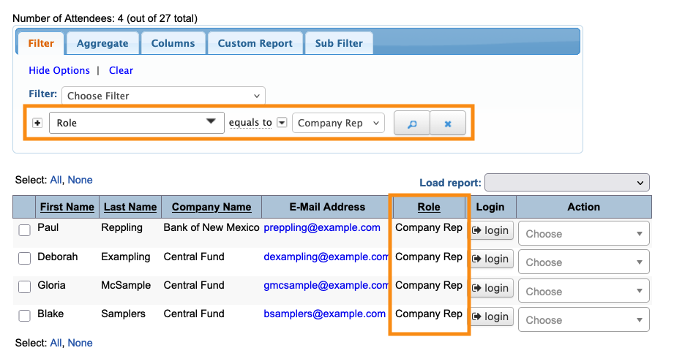Image resolution: width=674 pixels, height=364 pixels.
Task: Open the Company Rep value dropdown
Action: 338,123
